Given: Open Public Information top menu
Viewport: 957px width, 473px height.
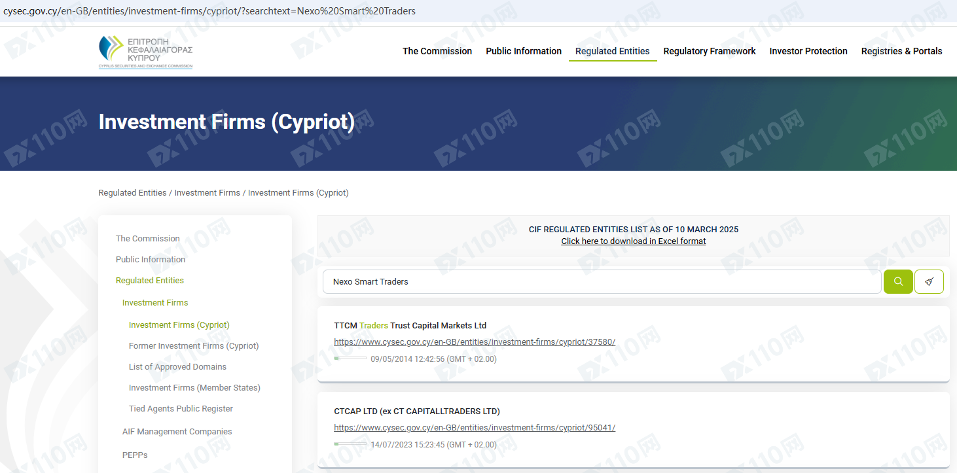Looking at the screenshot, I should tap(523, 51).
